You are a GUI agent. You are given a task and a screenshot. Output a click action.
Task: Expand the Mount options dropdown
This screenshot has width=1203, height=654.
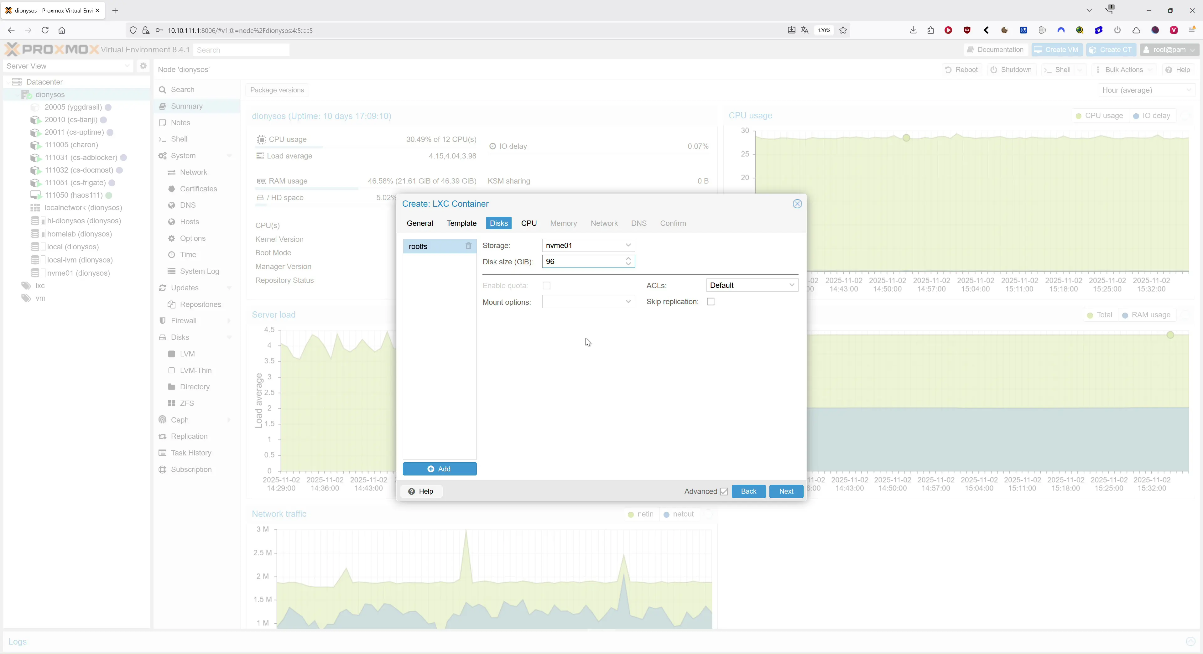pyautogui.click(x=628, y=302)
